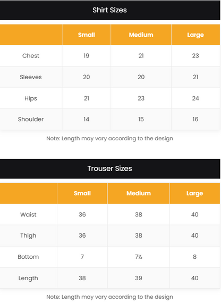
Task: Click the Shoulder row label
Action: [31, 119]
